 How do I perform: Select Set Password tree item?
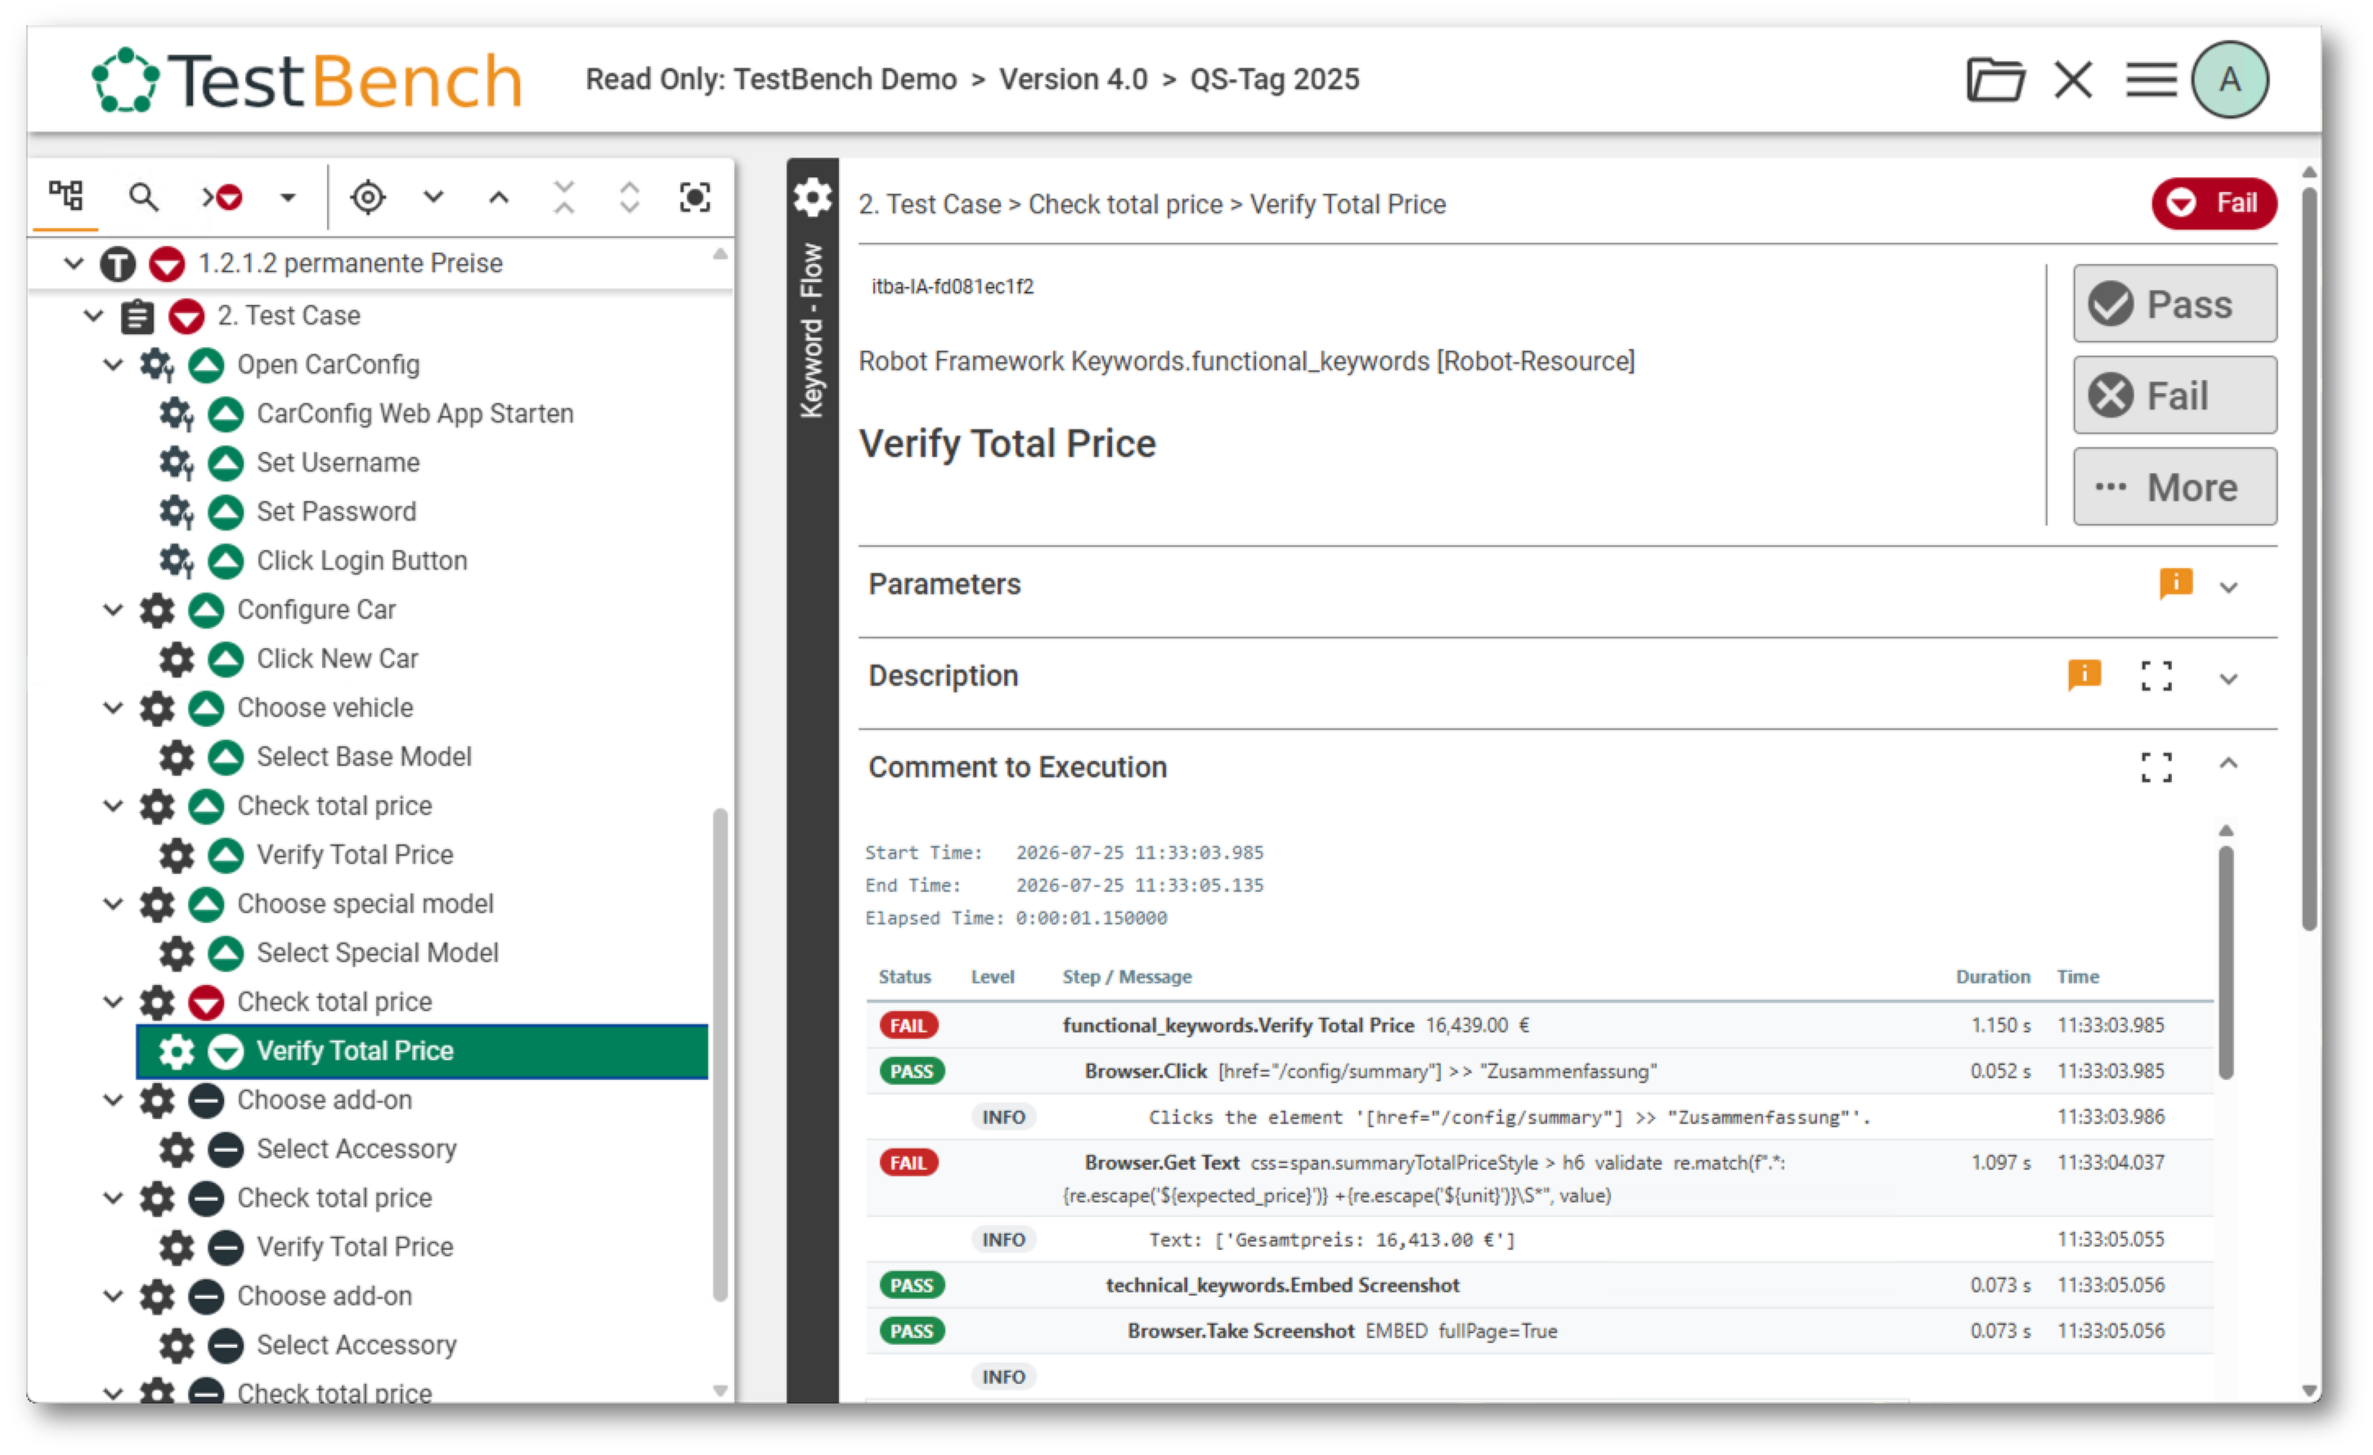336,512
